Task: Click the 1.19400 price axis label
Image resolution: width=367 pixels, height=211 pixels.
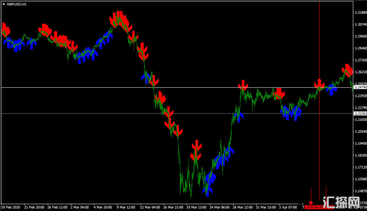Action: point(361,143)
